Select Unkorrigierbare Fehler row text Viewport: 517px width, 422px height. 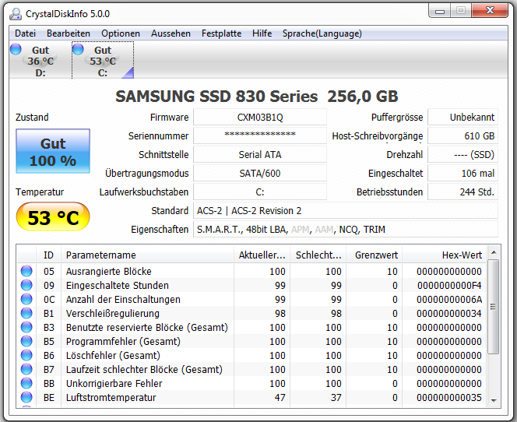tap(114, 383)
